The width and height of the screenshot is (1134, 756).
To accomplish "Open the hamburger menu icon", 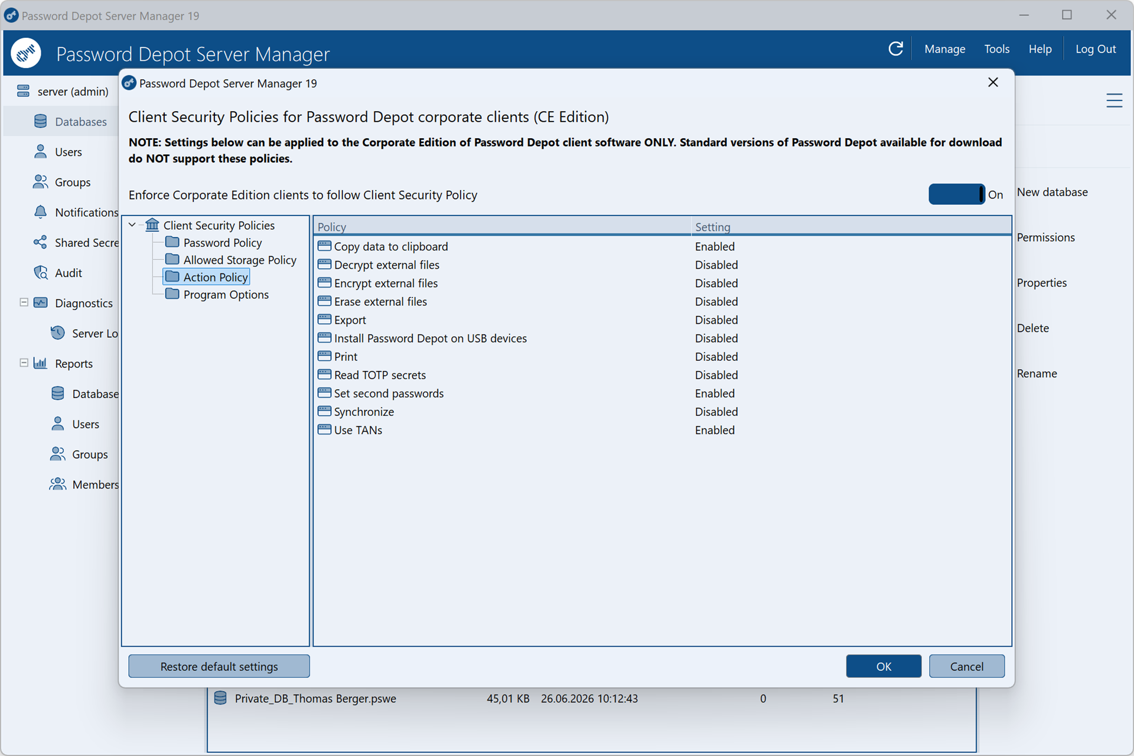I will [1114, 100].
